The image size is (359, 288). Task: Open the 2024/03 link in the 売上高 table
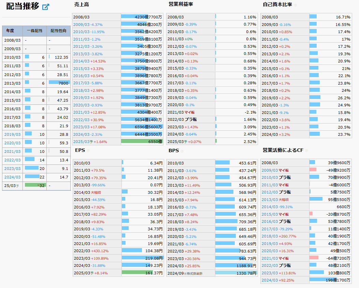pyautogui.click(x=81, y=134)
